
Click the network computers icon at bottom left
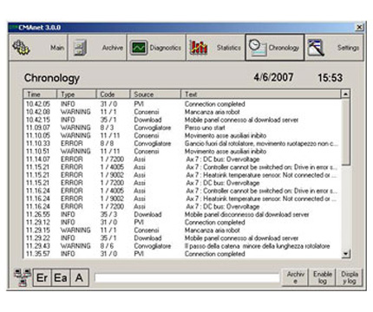click(x=23, y=277)
